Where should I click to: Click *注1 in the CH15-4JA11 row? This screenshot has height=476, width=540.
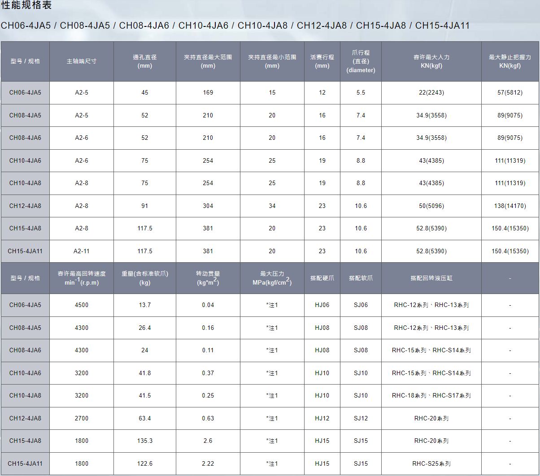click(272, 464)
